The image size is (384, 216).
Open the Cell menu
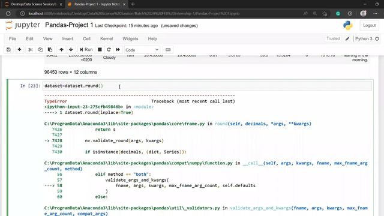86,38
